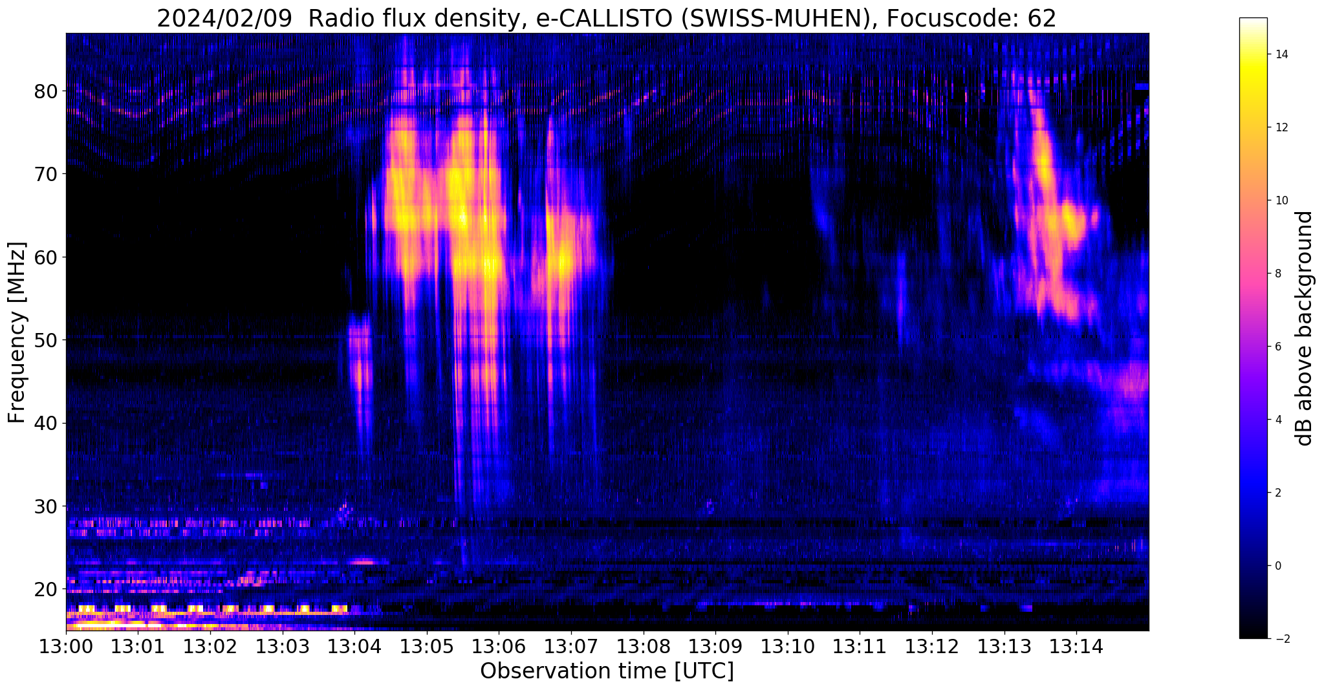The height and width of the screenshot is (690, 1324).
Task: Click the 20 MHz frequency tick label
Action: pos(46,589)
